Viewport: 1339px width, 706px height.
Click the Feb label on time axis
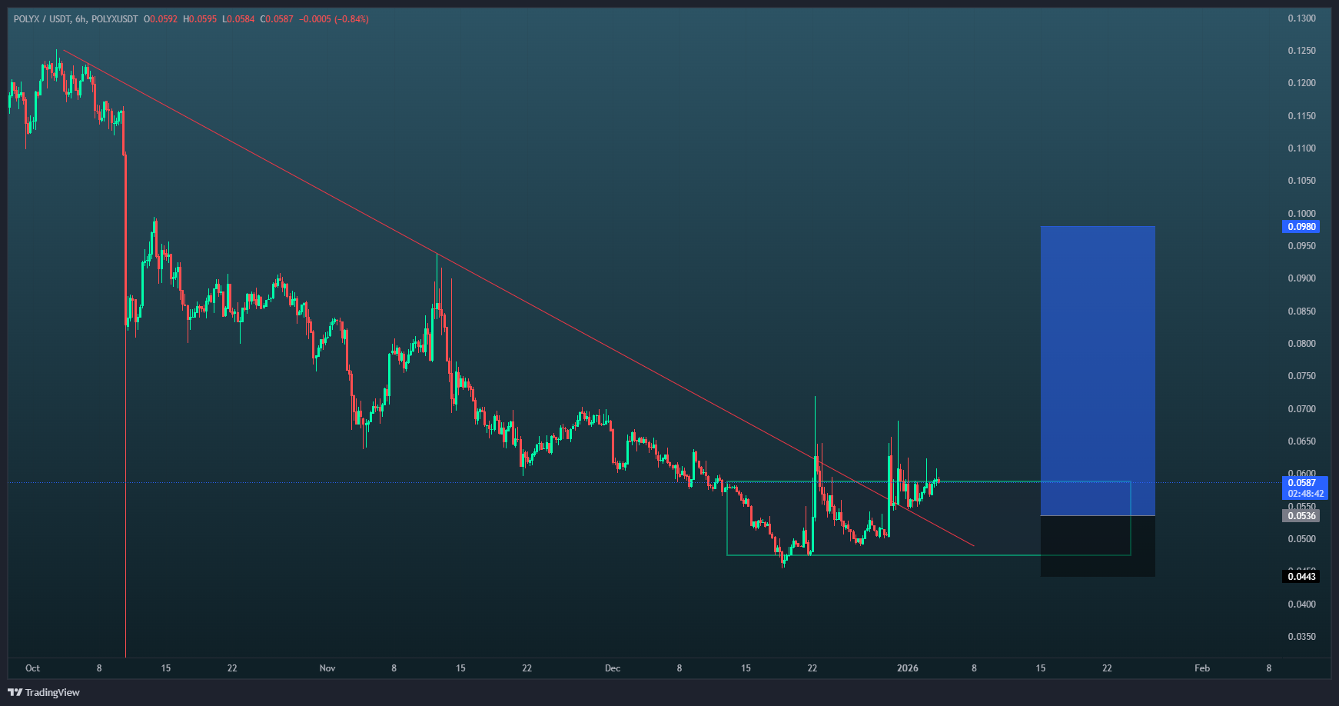[1202, 668]
